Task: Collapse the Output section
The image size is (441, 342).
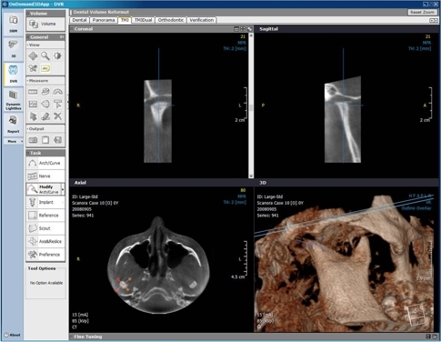Action: (x=45, y=129)
